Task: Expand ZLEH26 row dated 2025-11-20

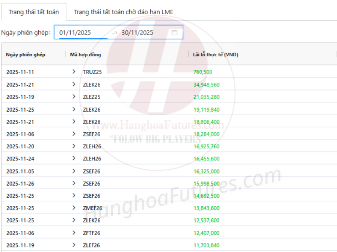Action: pyautogui.click(x=74, y=147)
